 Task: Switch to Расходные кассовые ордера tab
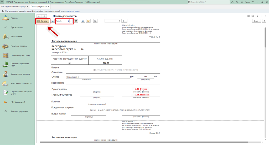[14, 6]
